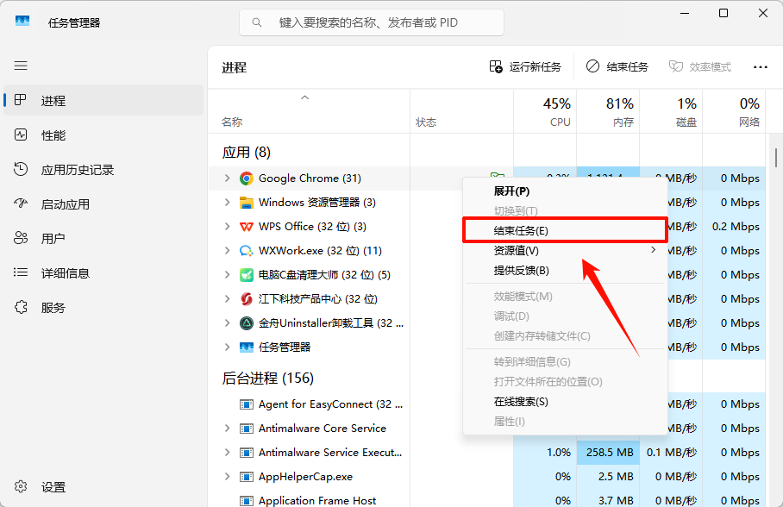Go to 启动应用 startup apps
The height and width of the screenshot is (507, 783).
click(x=65, y=204)
